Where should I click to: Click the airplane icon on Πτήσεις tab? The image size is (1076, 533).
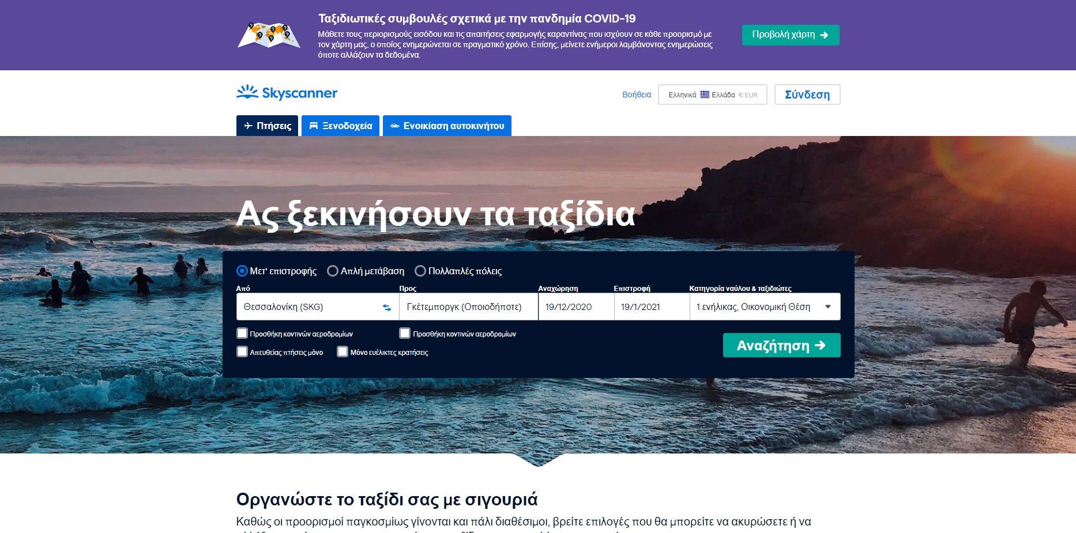(249, 126)
